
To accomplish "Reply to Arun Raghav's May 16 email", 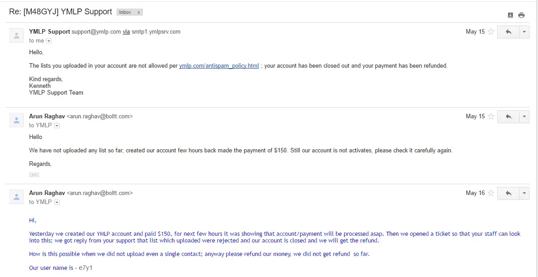I will click(x=508, y=193).
